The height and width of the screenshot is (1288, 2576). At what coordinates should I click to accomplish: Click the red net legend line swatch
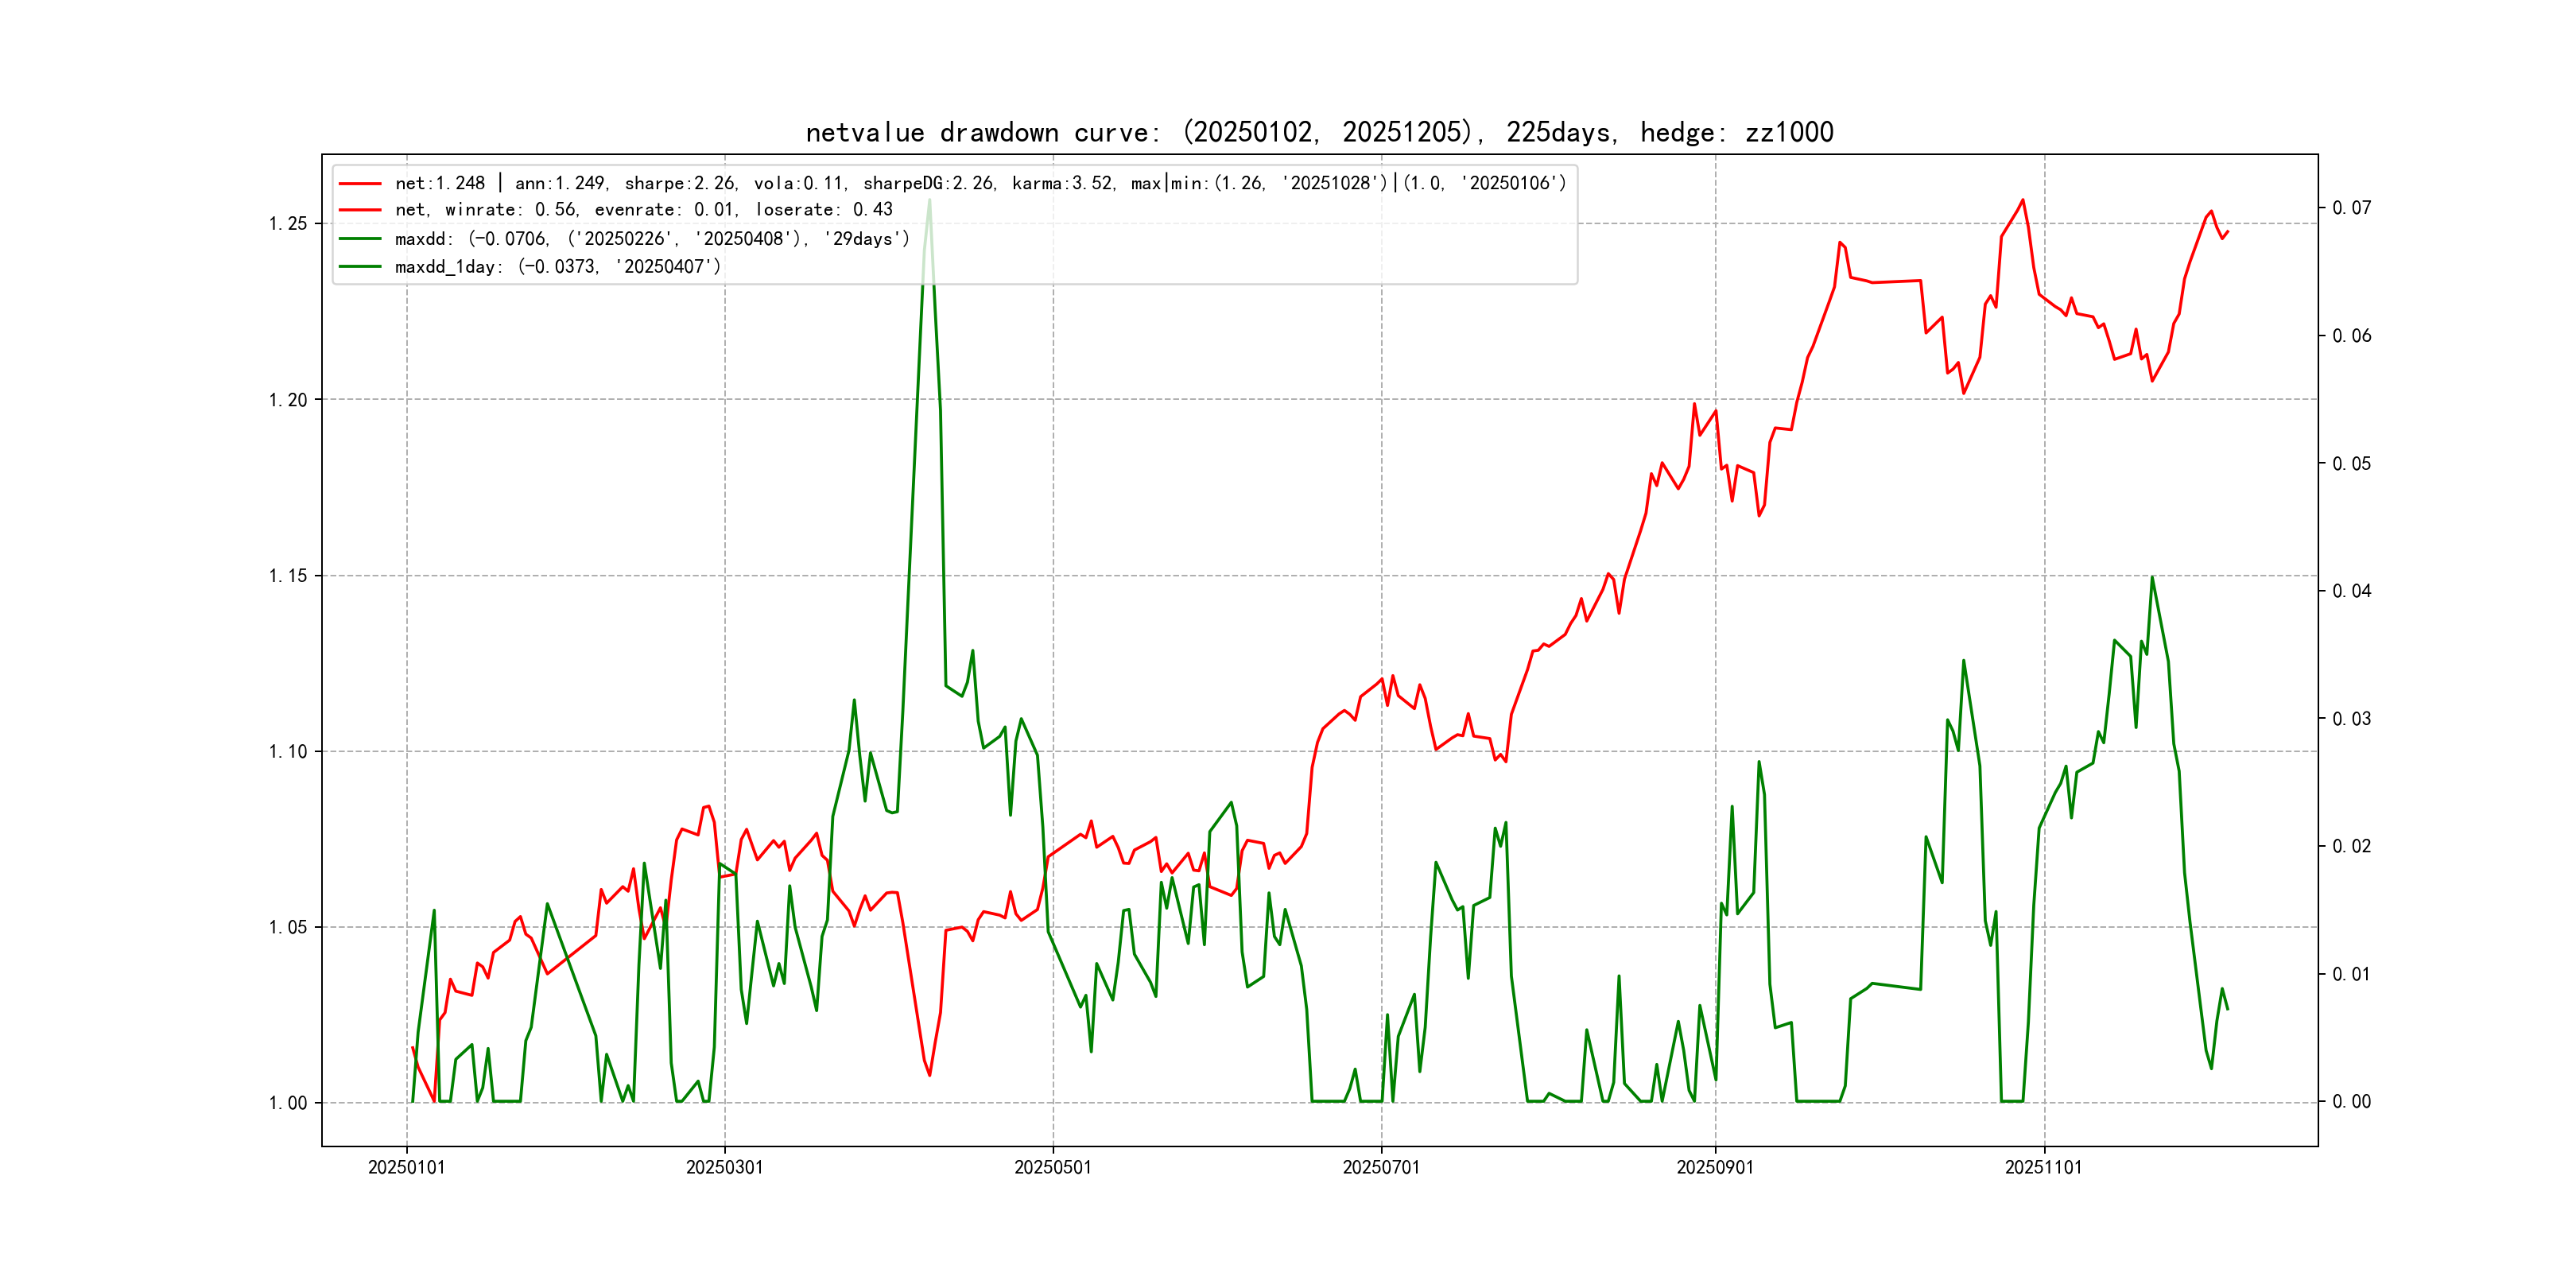click(360, 183)
